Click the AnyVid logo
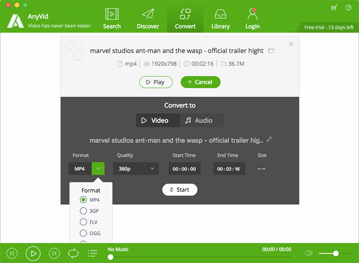Screen dimensions: 359x263 coord(15,21)
